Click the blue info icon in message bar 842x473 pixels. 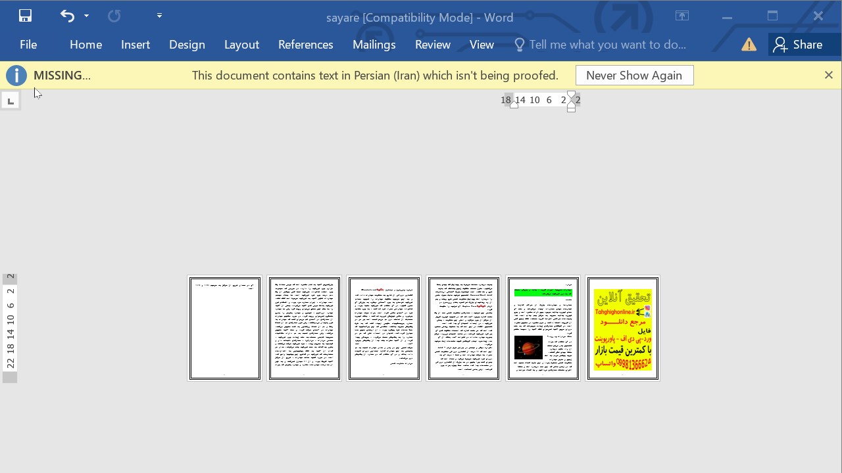16,76
